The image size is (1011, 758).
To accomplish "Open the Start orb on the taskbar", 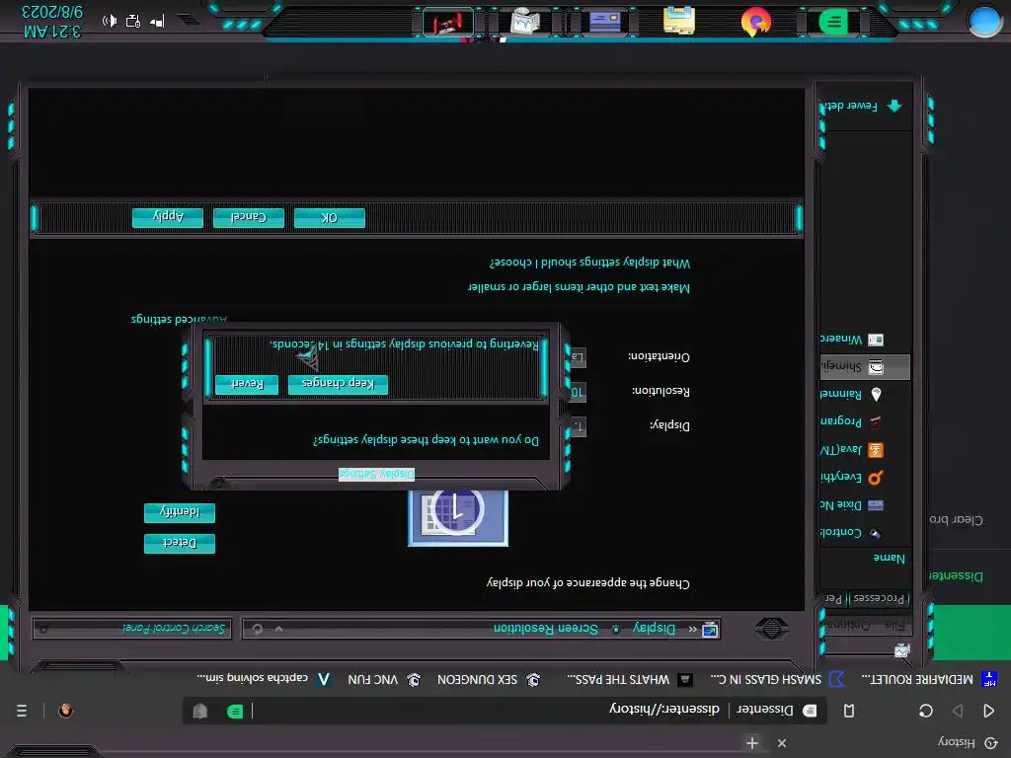I will click(x=984, y=21).
